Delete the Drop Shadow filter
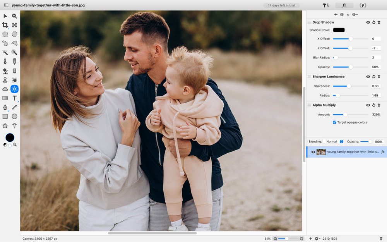 [379, 22]
